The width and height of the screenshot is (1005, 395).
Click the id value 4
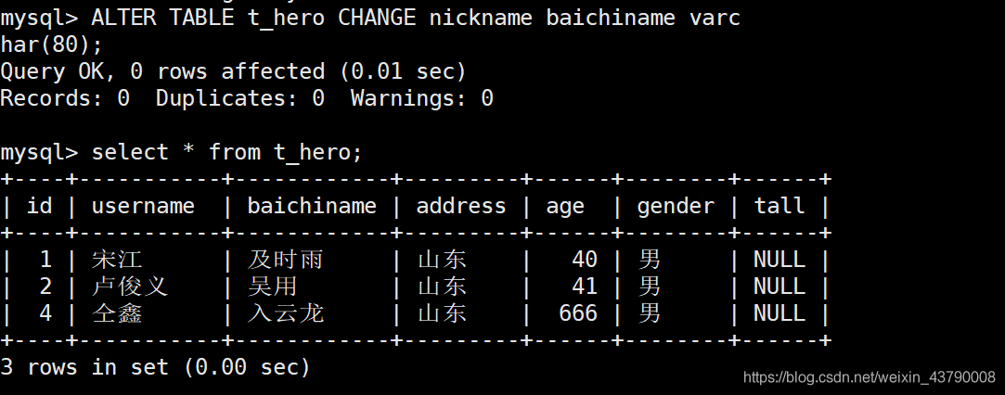[x=45, y=313]
